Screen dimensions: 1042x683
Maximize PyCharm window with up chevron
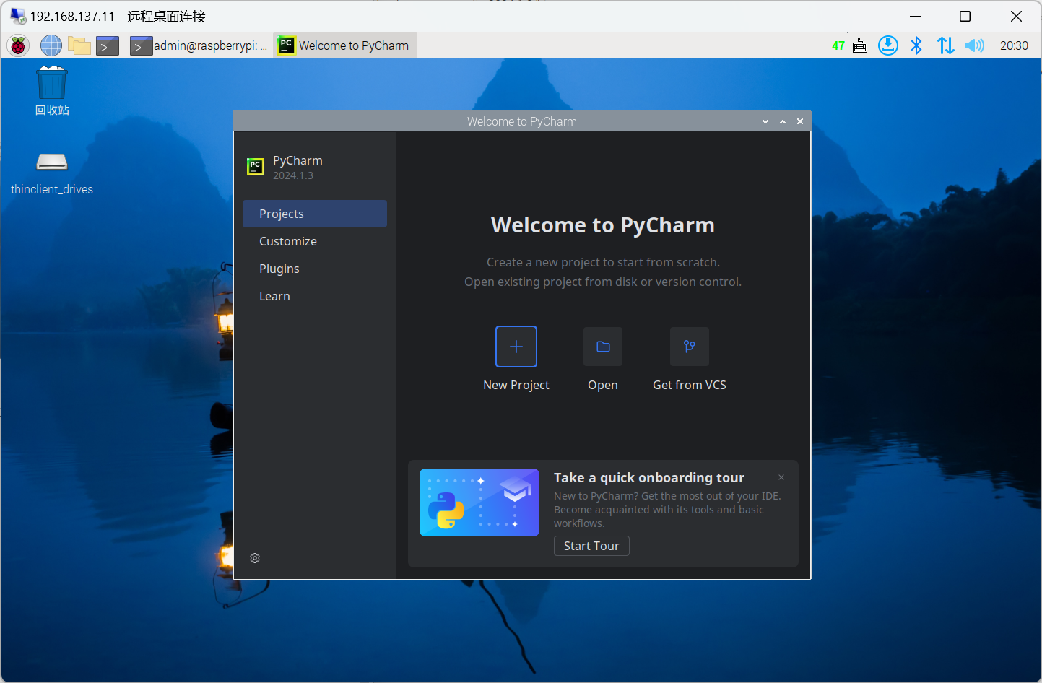[783, 121]
